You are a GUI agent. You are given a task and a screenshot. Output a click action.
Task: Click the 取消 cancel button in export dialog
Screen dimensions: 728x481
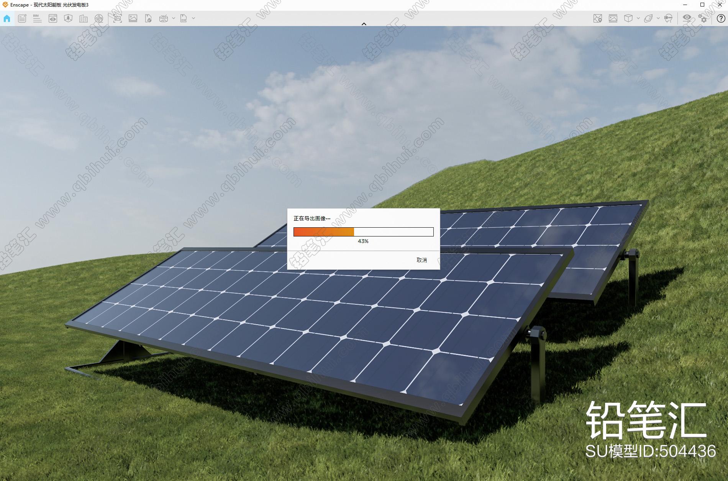click(x=421, y=260)
